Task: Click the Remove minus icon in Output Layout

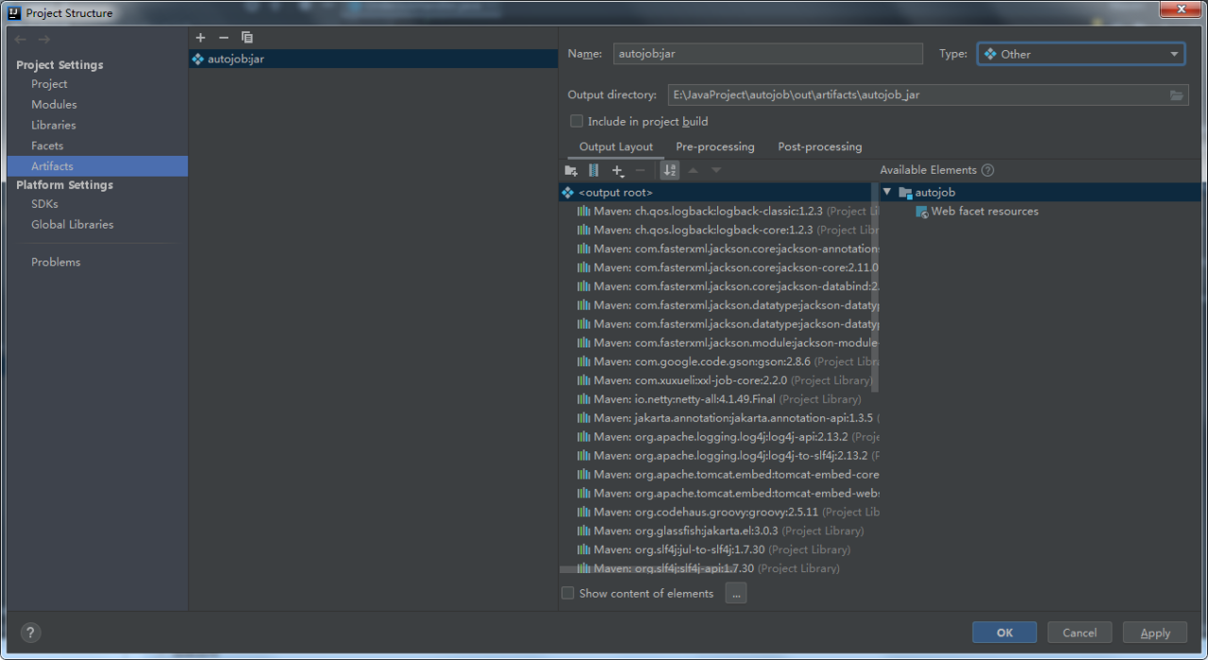Action: [x=641, y=171]
